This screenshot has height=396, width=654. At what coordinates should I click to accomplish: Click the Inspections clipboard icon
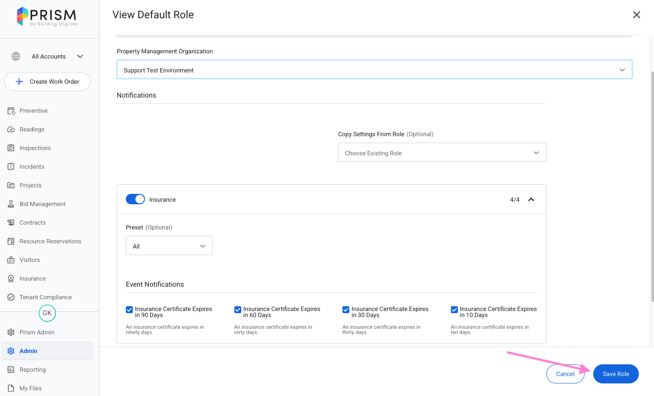pyautogui.click(x=11, y=148)
